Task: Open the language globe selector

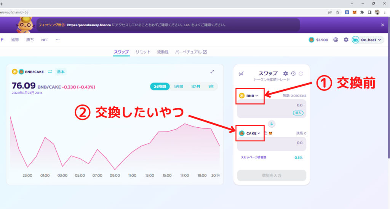Action: [336, 40]
